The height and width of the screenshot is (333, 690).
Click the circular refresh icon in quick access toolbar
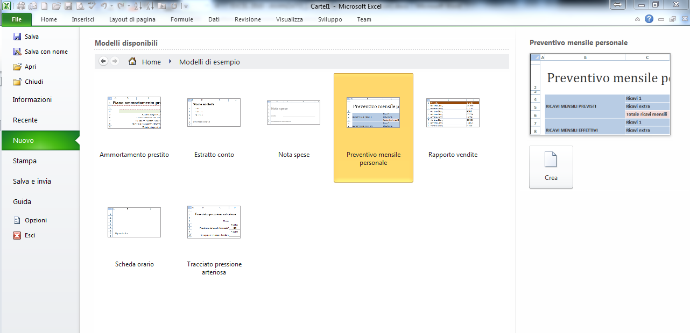click(174, 6)
